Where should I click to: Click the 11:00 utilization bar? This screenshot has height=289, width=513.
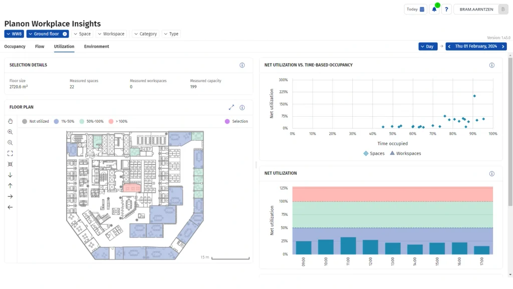point(348,245)
